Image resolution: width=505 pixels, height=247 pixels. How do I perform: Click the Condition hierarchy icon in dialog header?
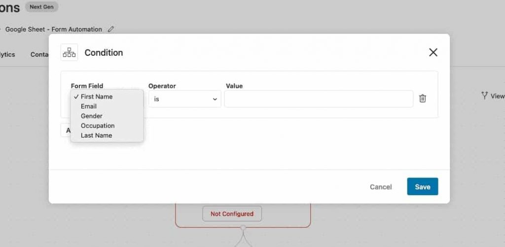click(x=69, y=52)
